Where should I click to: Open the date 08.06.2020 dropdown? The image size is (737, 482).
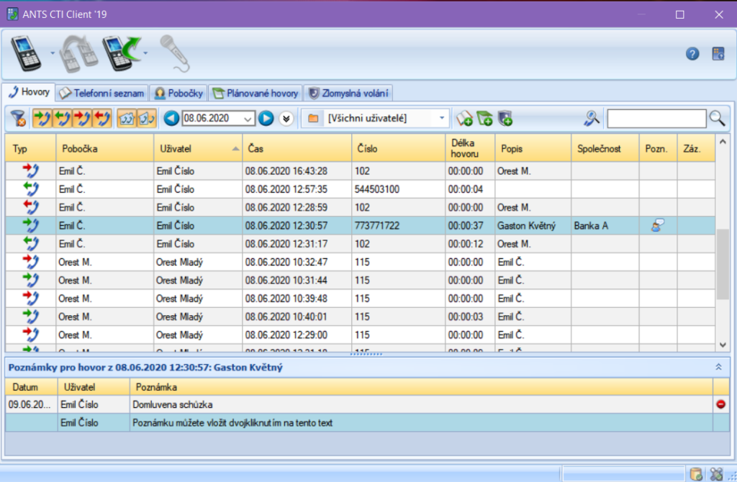click(248, 118)
